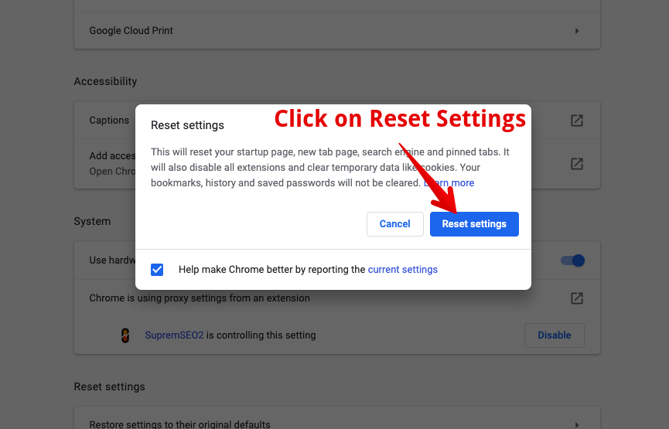Cancel the reset settings dialog

pos(394,224)
